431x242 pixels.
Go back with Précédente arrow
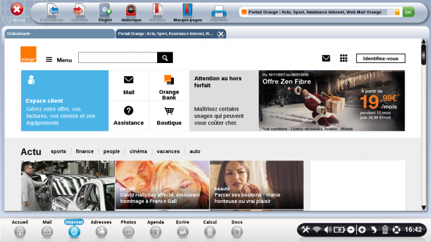coord(52,11)
